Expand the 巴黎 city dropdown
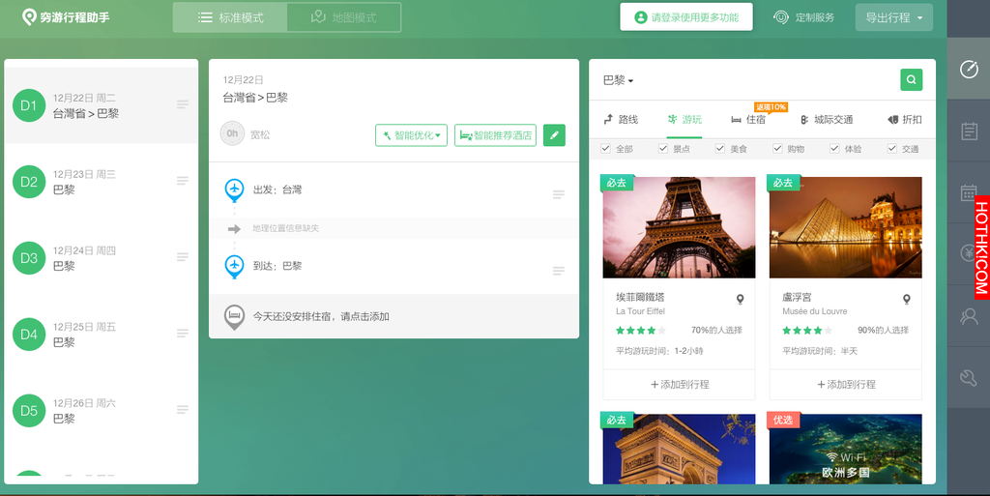990x496 pixels. pyautogui.click(x=618, y=80)
